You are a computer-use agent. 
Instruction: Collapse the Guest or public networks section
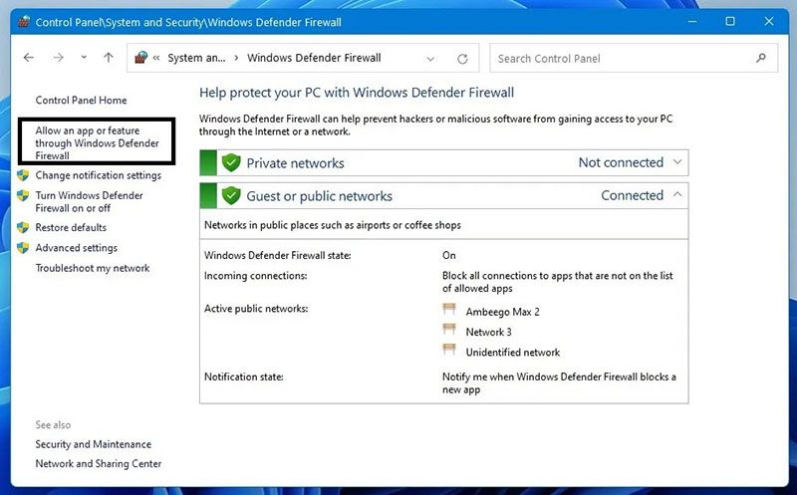click(x=677, y=195)
